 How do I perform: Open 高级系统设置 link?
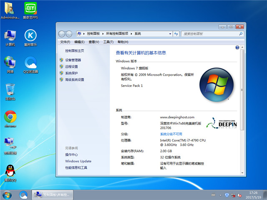pyautogui.click(x=75, y=80)
